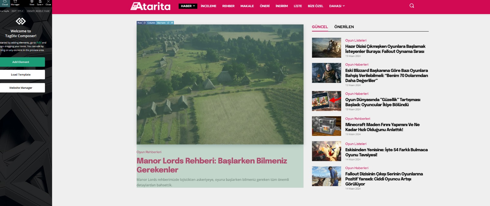This screenshot has height=206, width=490.
Task: Select the Column label in element toolbar
Action: point(151,23)
